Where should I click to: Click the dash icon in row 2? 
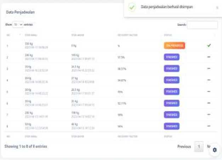209,57
